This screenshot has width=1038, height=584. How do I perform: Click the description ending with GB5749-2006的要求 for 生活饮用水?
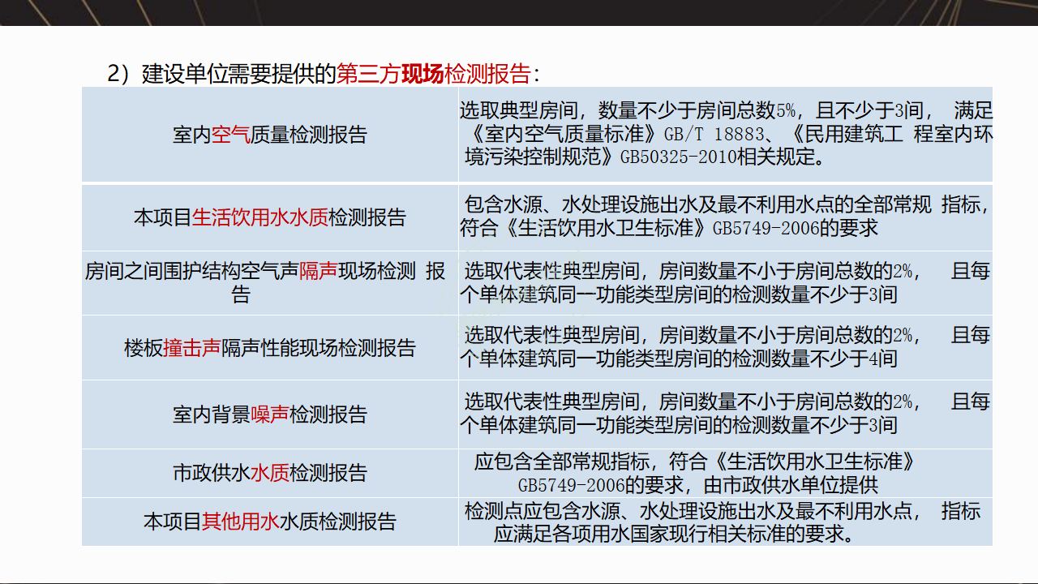tap(726, 217)
